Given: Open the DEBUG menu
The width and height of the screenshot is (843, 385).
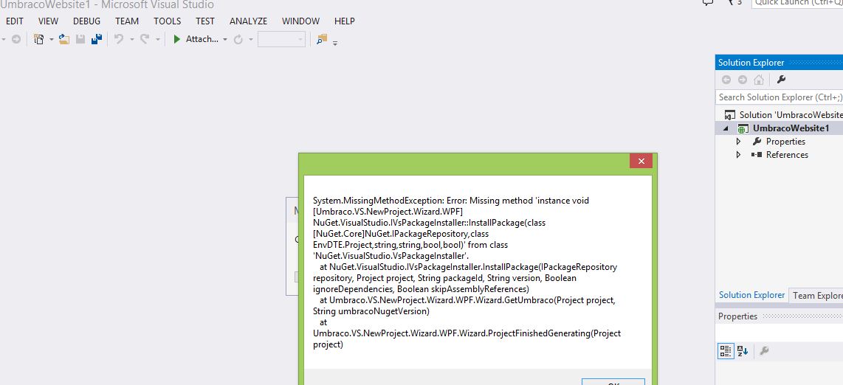Looking at the screenshot, I should (86, 21).
